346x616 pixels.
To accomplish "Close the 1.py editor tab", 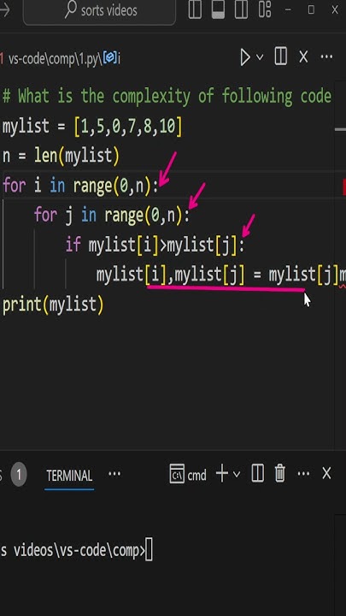I will coord(303,57).
